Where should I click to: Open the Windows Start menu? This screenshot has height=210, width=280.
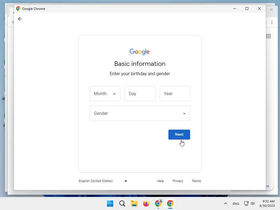click(x=110, y=203)
